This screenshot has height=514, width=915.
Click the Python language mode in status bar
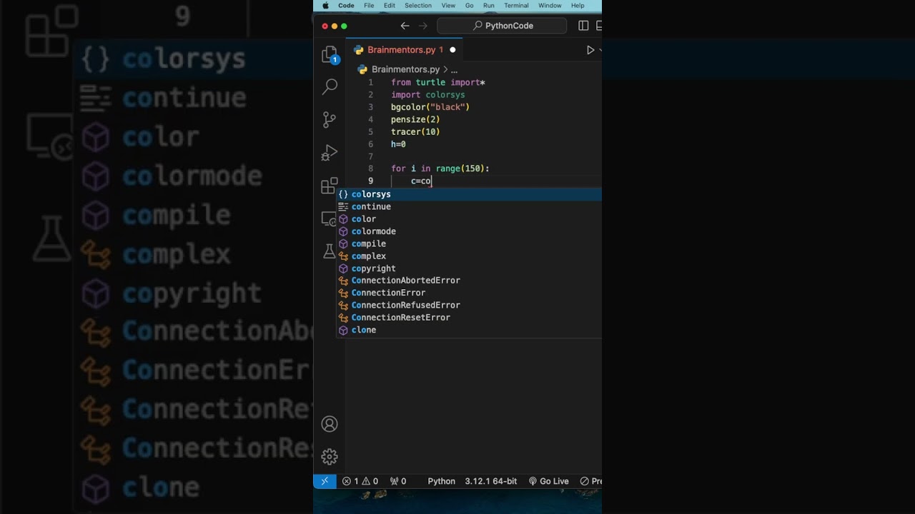click(x=441, y=481)
